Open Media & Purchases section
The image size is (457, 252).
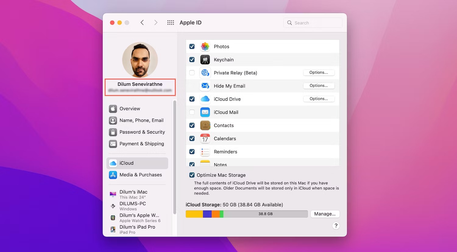point(140,175)
